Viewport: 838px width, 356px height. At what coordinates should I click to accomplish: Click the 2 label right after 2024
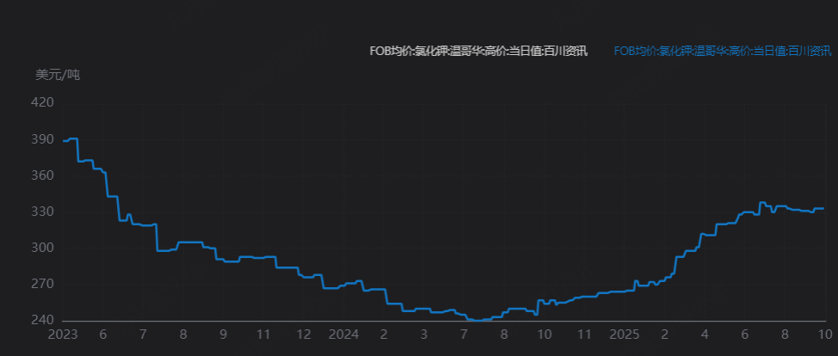coord(384,335)
